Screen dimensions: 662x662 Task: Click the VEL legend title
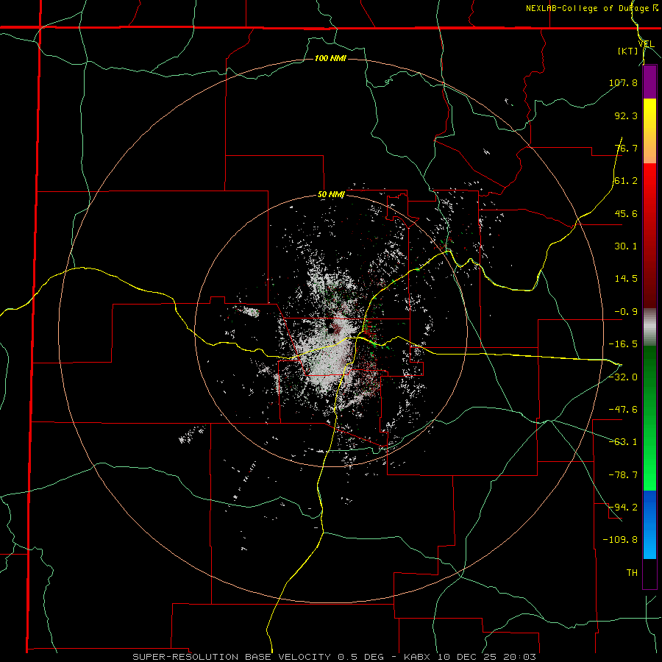(647, 44)
